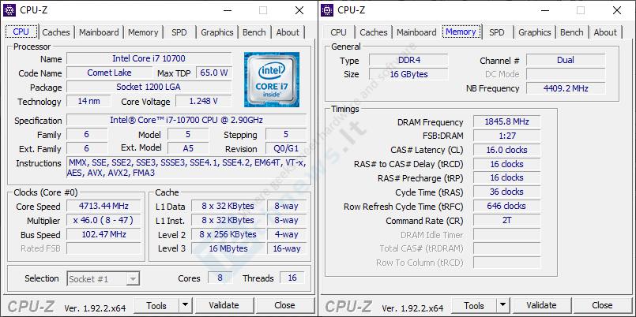Close the right CPU-Z window via X
This screenshot has width=636, height=317.
[617, 10]
